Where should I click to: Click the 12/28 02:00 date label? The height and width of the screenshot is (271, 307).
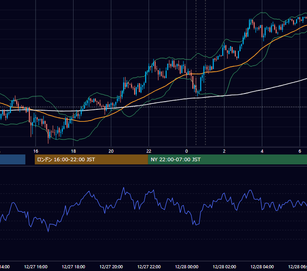tap(224, 266)
